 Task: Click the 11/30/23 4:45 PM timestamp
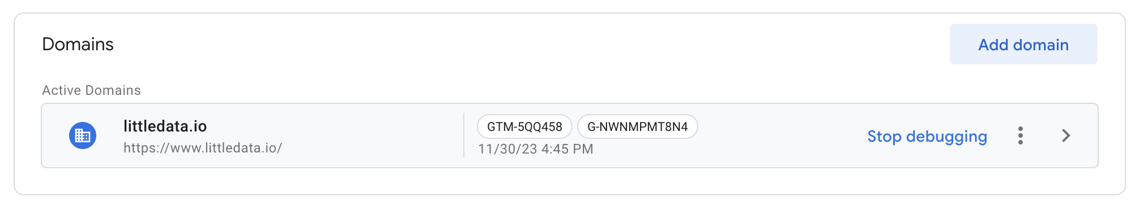click(x=535, y=149)
